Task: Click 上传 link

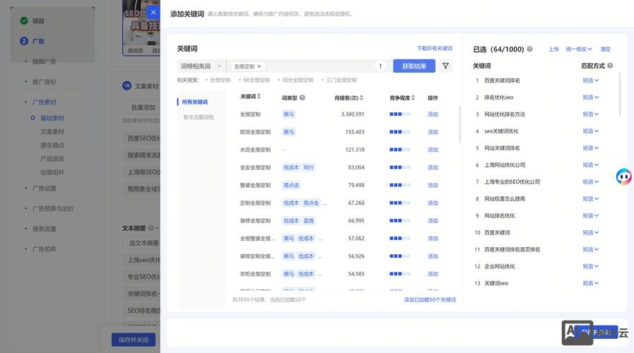Action: 553,49
